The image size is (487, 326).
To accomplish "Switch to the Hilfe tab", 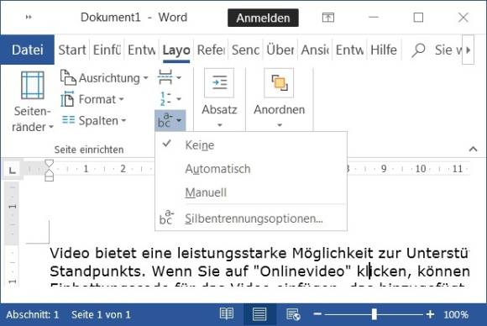I will click(384, 50).
